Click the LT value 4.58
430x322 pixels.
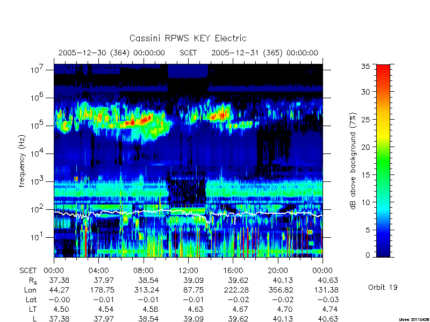[x=151, y=309]
